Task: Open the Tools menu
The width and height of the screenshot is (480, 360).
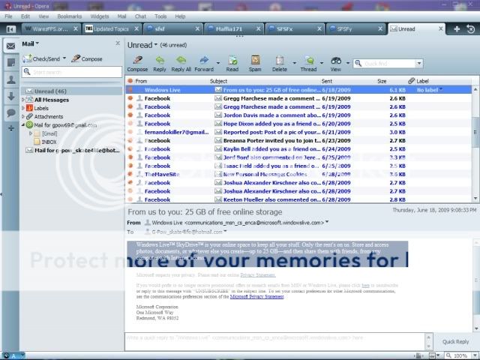Action: 160,16
